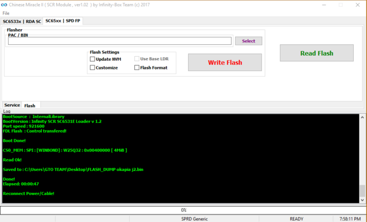Click the 'Boot Done!' log line

[14, 141]
